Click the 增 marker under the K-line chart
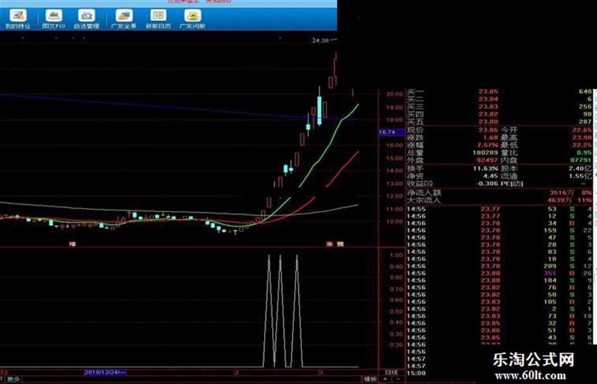 click(73, 244)
